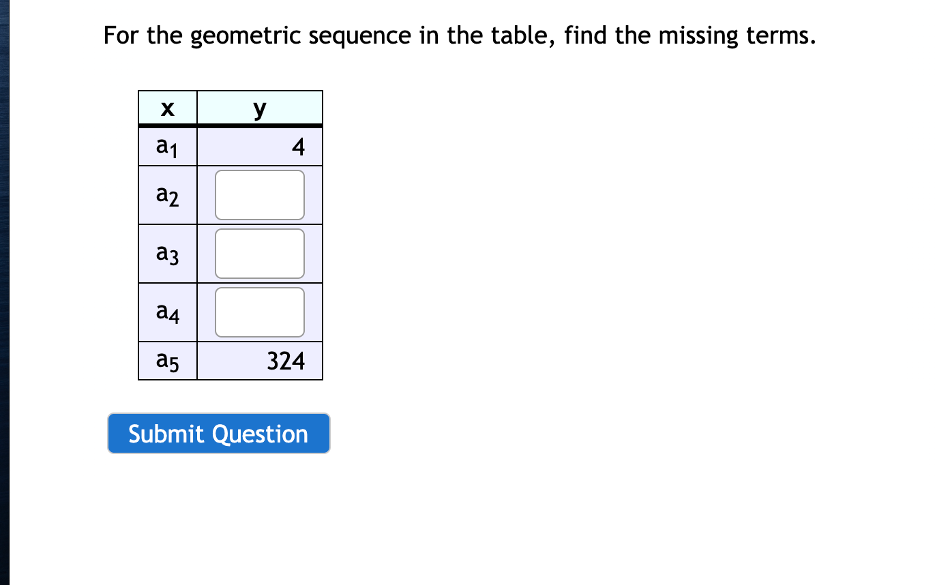
Task: Click the a3 row label cell
Action: (167, 254)
